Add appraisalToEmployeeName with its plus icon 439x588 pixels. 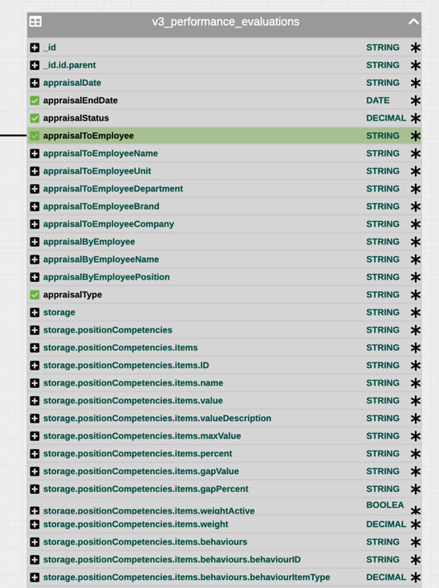pyautogui.click(x=35, y=153)
